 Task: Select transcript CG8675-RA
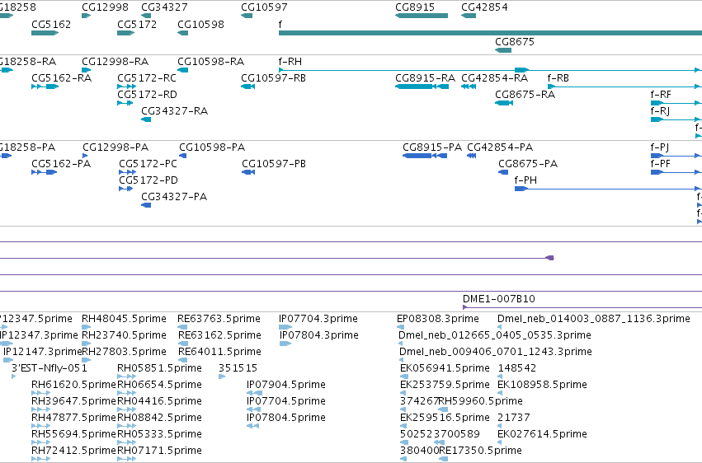(504, 103)
